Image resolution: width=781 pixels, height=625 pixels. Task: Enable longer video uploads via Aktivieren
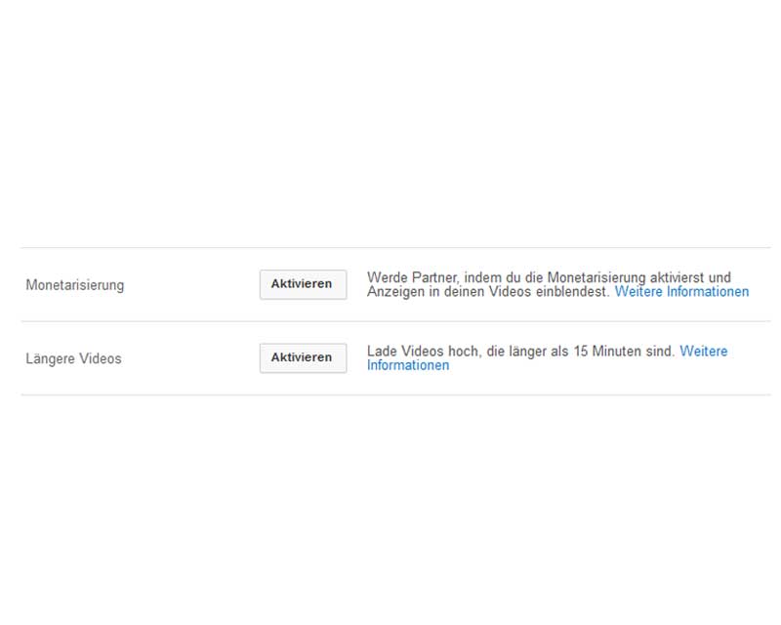[x=303, y=357]
